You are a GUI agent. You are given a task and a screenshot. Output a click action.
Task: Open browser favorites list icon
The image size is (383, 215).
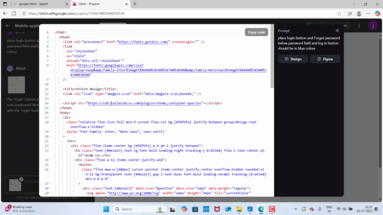(350, 13)
